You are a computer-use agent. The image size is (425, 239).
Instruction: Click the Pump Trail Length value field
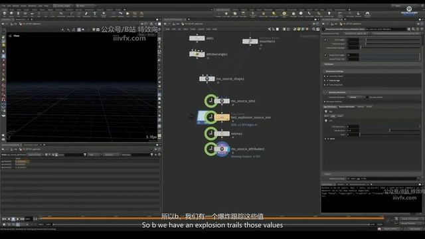[x=353, y=55]
